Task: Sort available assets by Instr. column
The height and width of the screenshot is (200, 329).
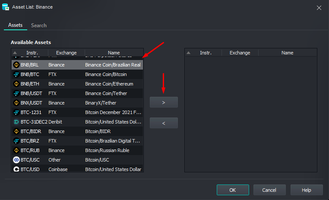Action: 32,53
